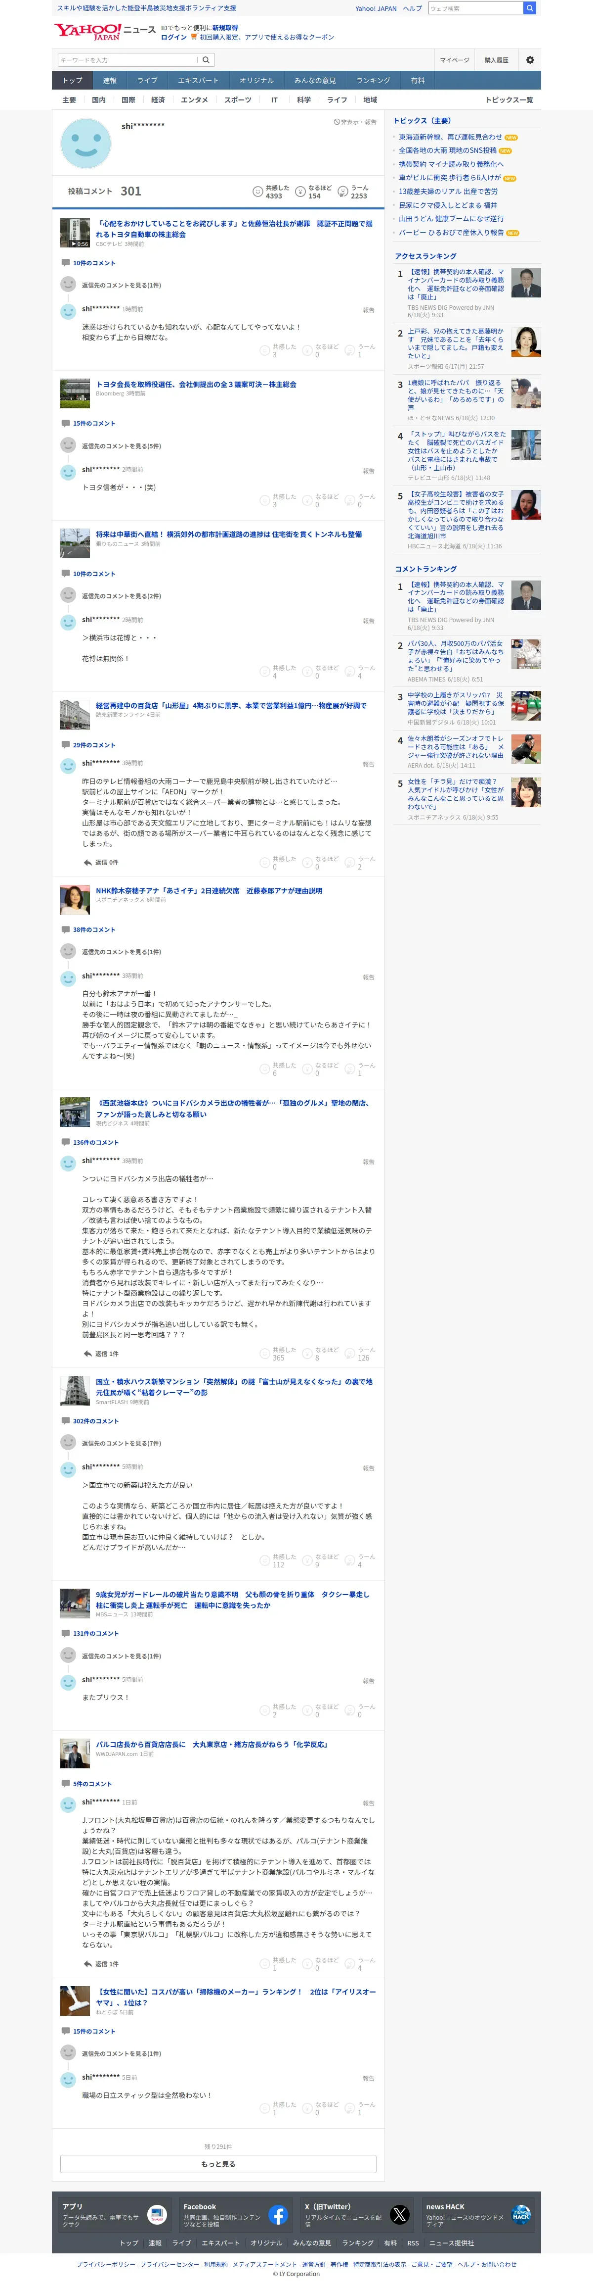This screenshot has height=2288, width=593.
Task: Click the keyword search magnifier icon
Action: pyautogui.click(x=206, y=60)
